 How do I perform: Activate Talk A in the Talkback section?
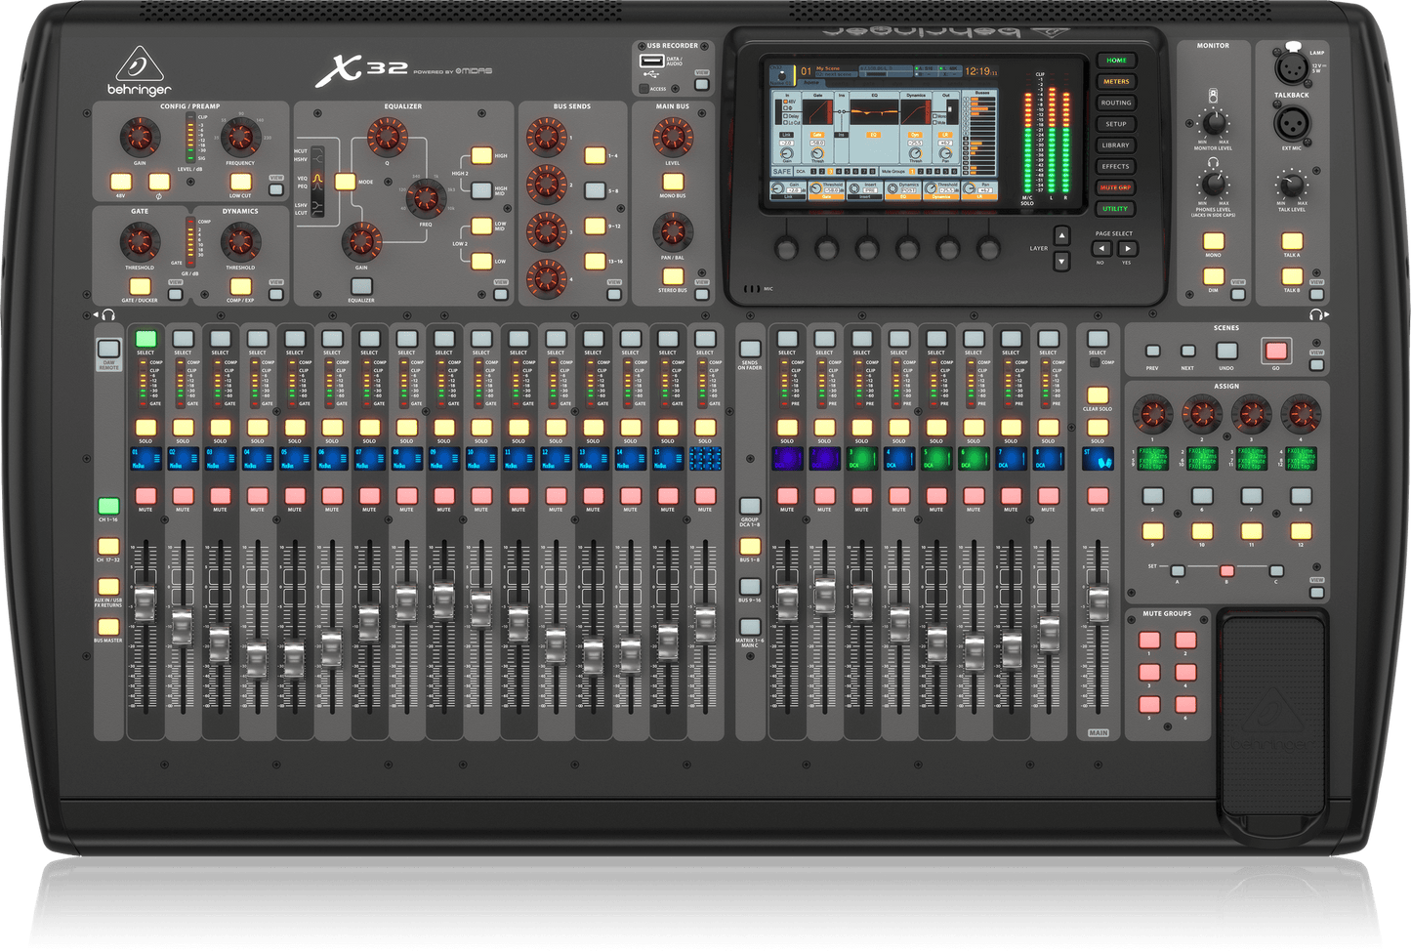coord(1293,240)
